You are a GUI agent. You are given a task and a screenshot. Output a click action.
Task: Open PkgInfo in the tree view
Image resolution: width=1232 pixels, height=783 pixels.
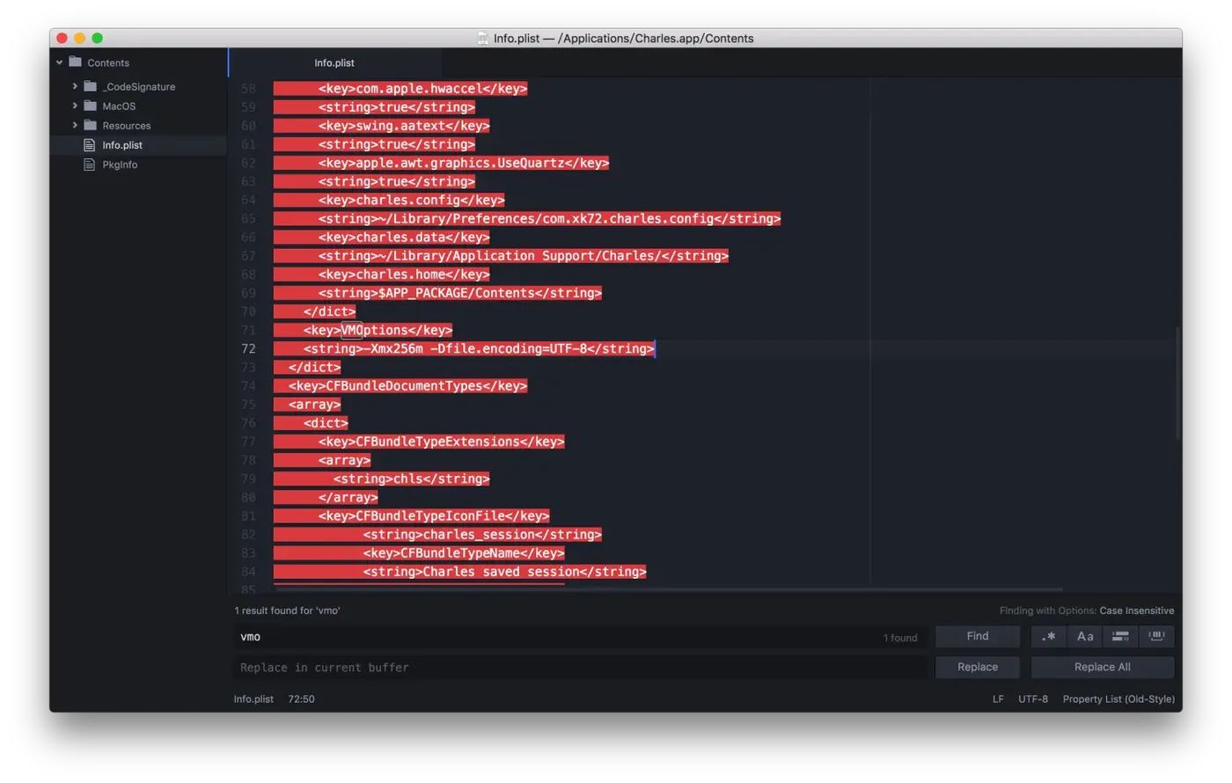pyautogui.click(x=120, y=165)
